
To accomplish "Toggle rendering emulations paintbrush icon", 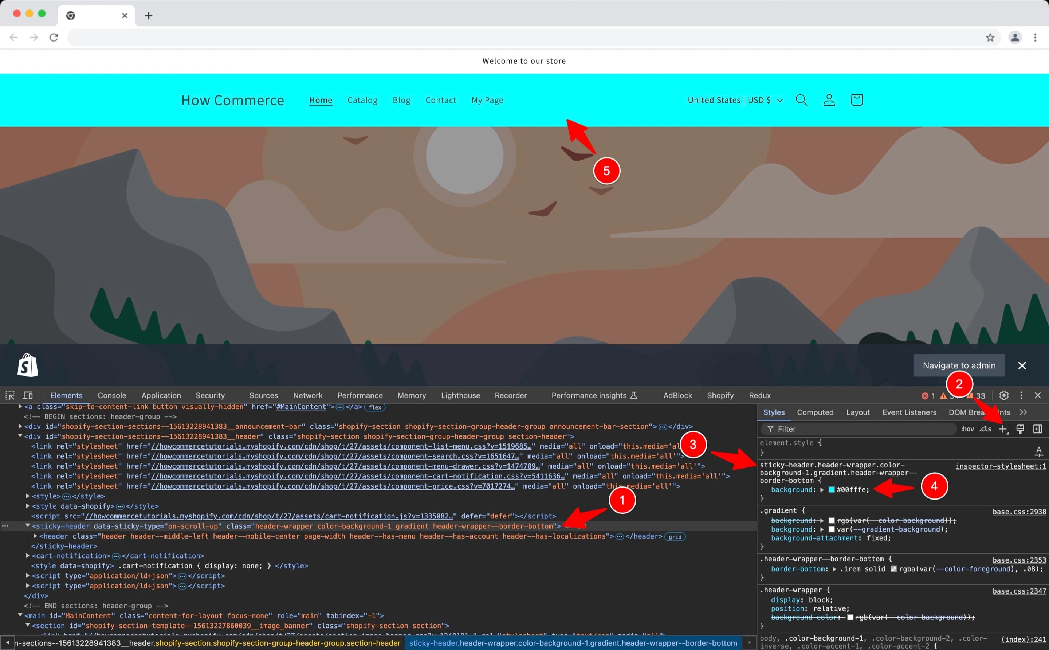I will coord(1020,429).
